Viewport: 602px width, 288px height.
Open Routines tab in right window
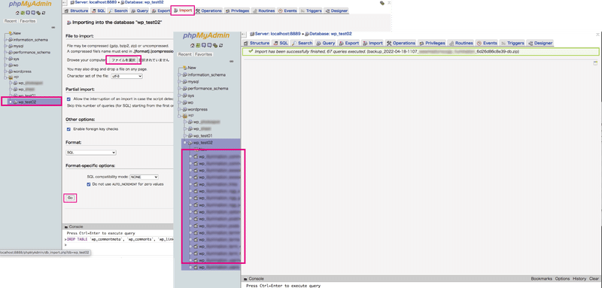pyautogui.click(x=461, y=43)
